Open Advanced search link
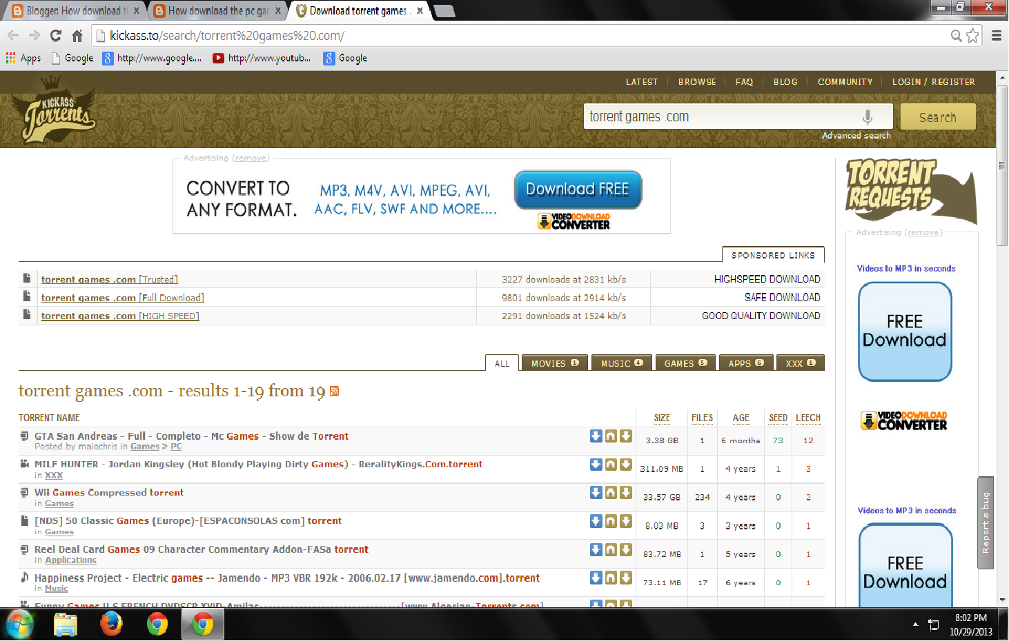1009x641 pixels. click(x=856, y=136)
